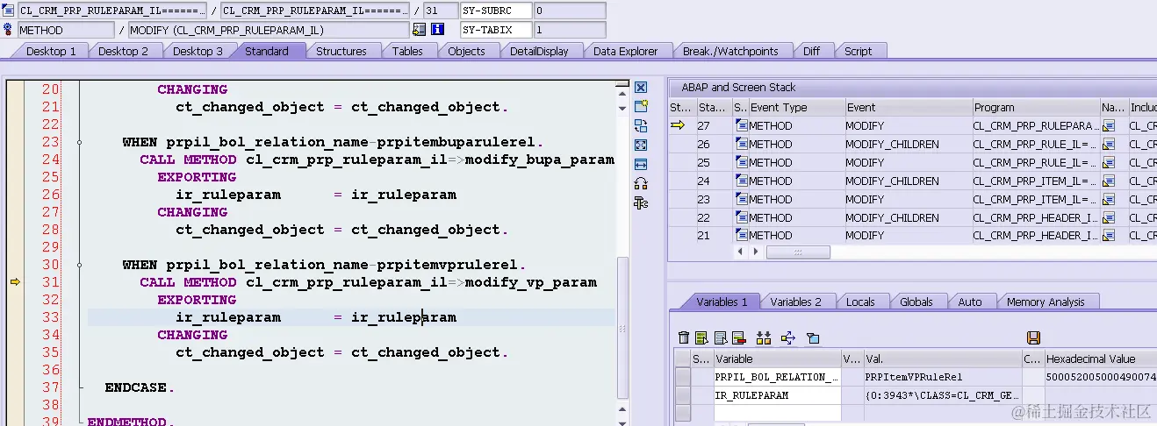
Task: Open the Objects tab
Action: click(x=466, y=51)
